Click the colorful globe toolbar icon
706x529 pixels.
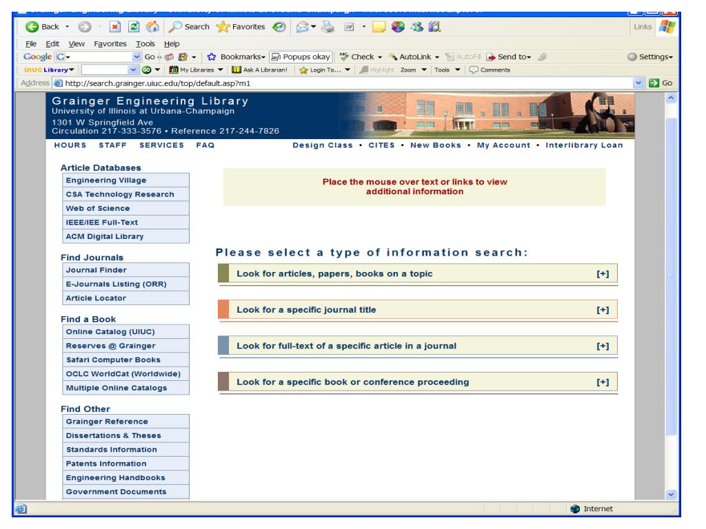click(398, 27)
